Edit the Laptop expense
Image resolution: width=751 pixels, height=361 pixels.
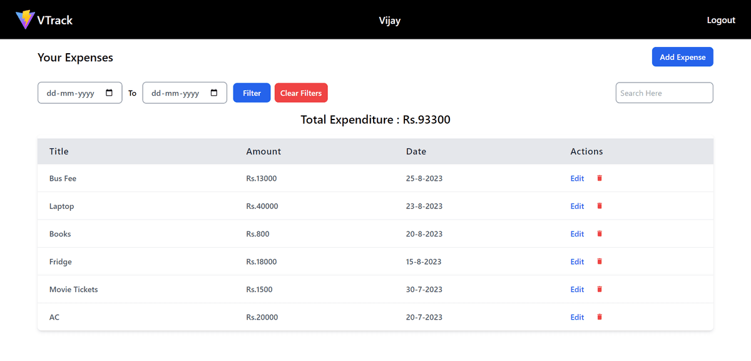577,206
